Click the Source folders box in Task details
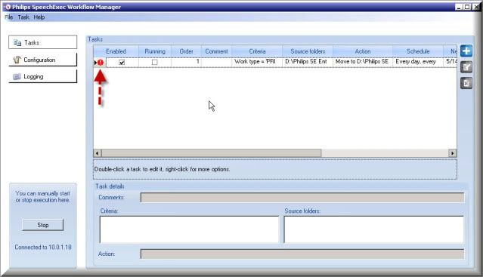 [373, 229]
